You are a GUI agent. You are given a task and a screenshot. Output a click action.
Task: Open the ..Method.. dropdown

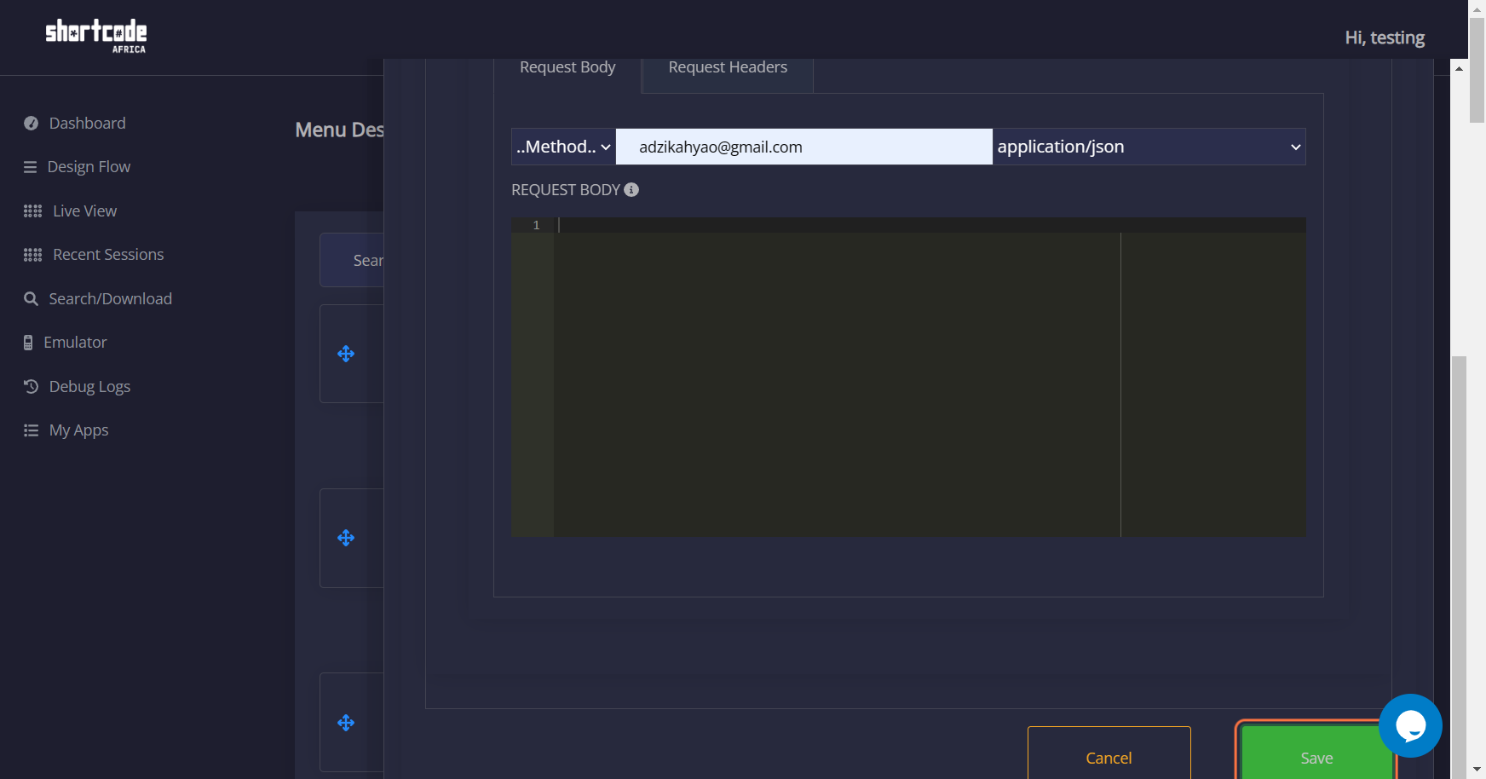pyautogui.click(x=563, y=147)
